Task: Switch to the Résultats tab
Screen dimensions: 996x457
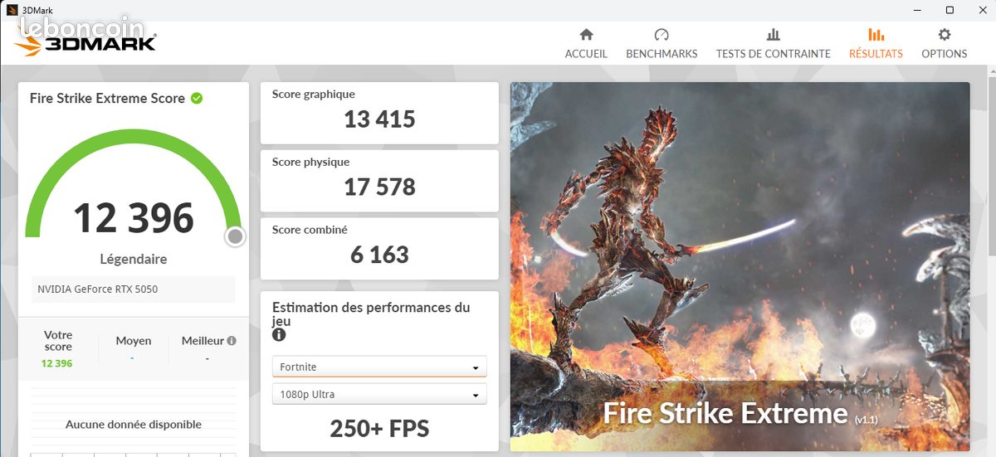Action: (x=876, y=44)
